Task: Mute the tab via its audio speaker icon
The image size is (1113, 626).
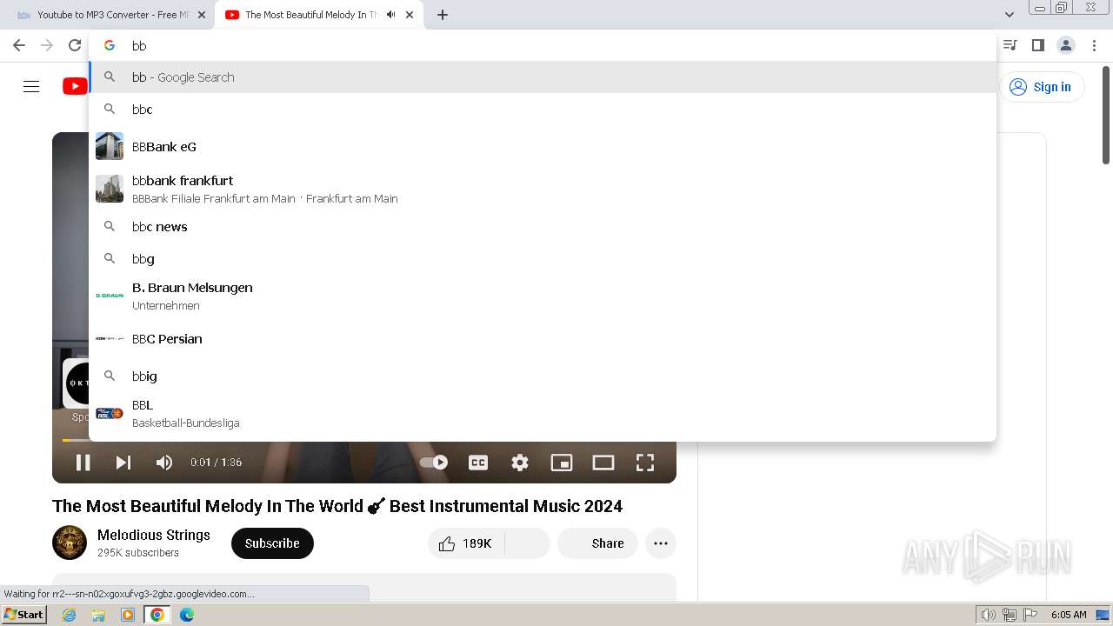Action: point(390,15)
